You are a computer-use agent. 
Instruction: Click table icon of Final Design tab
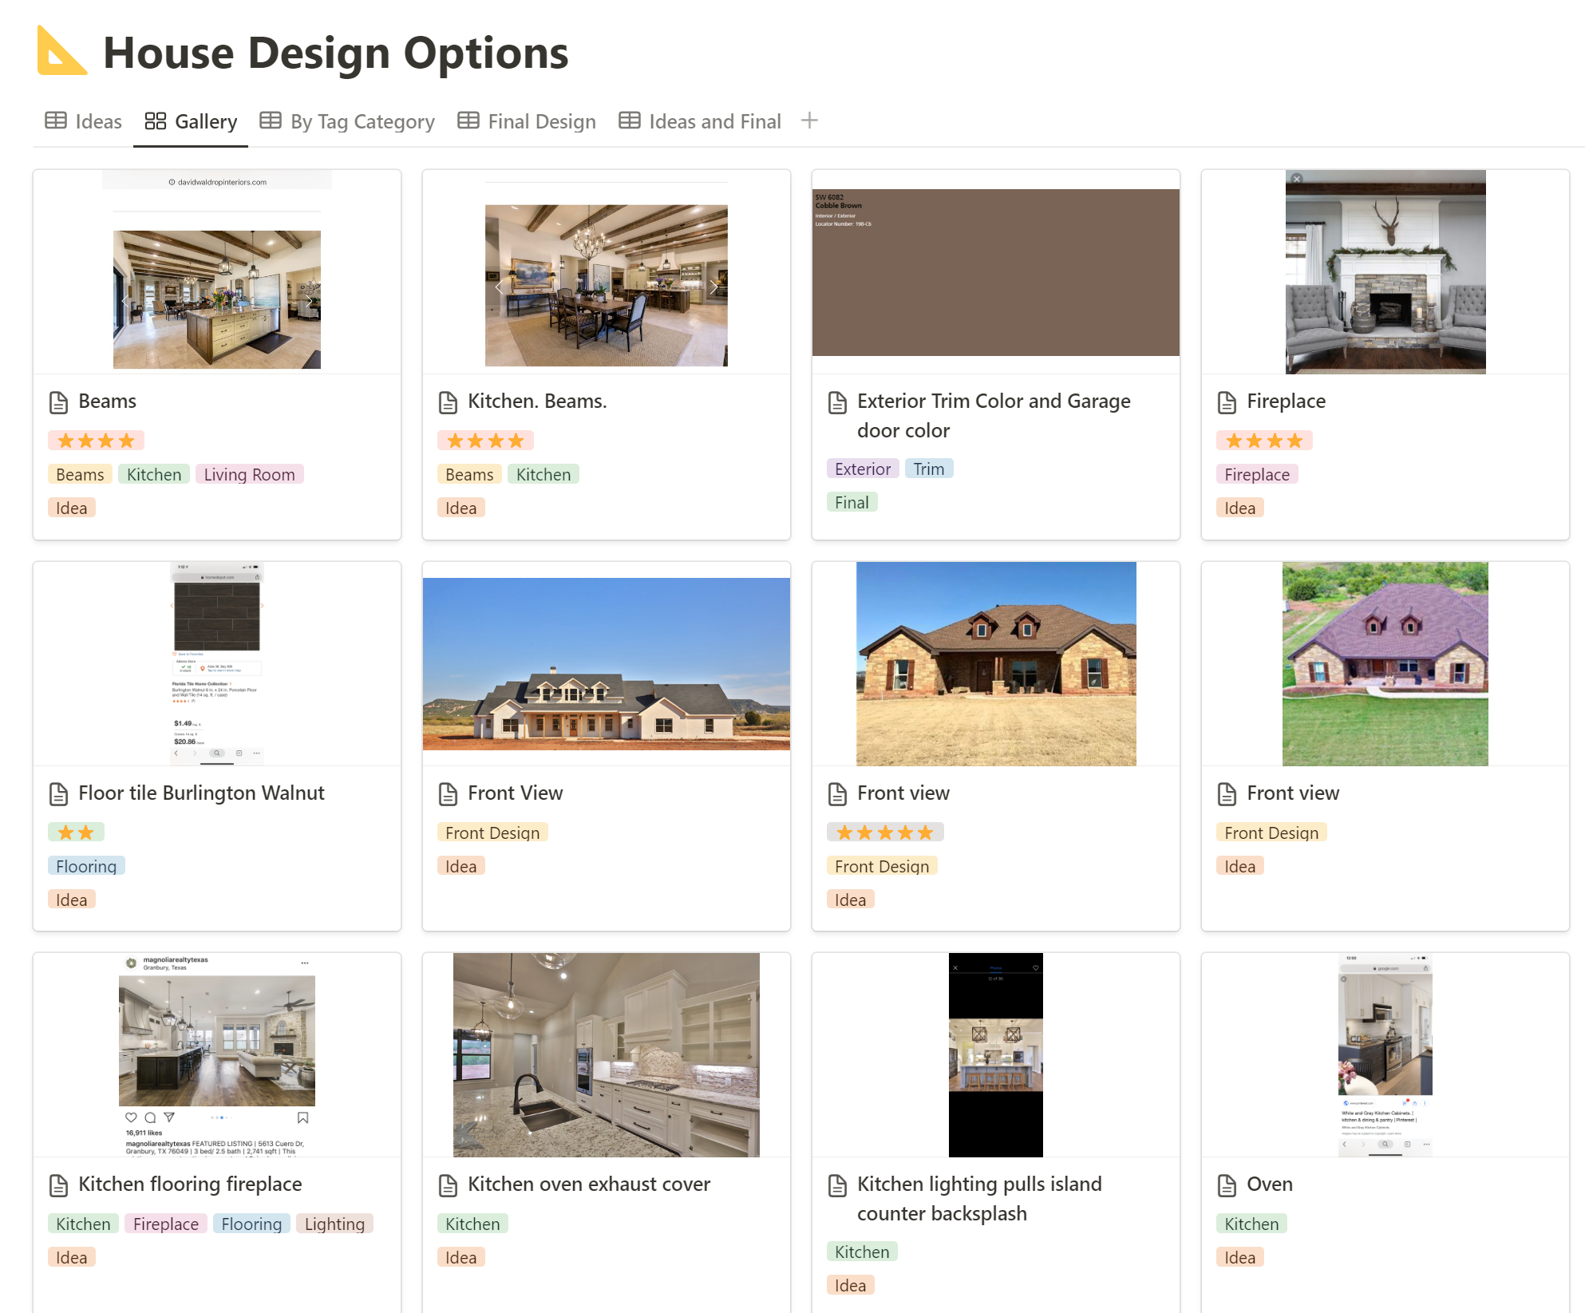(468, 121)
